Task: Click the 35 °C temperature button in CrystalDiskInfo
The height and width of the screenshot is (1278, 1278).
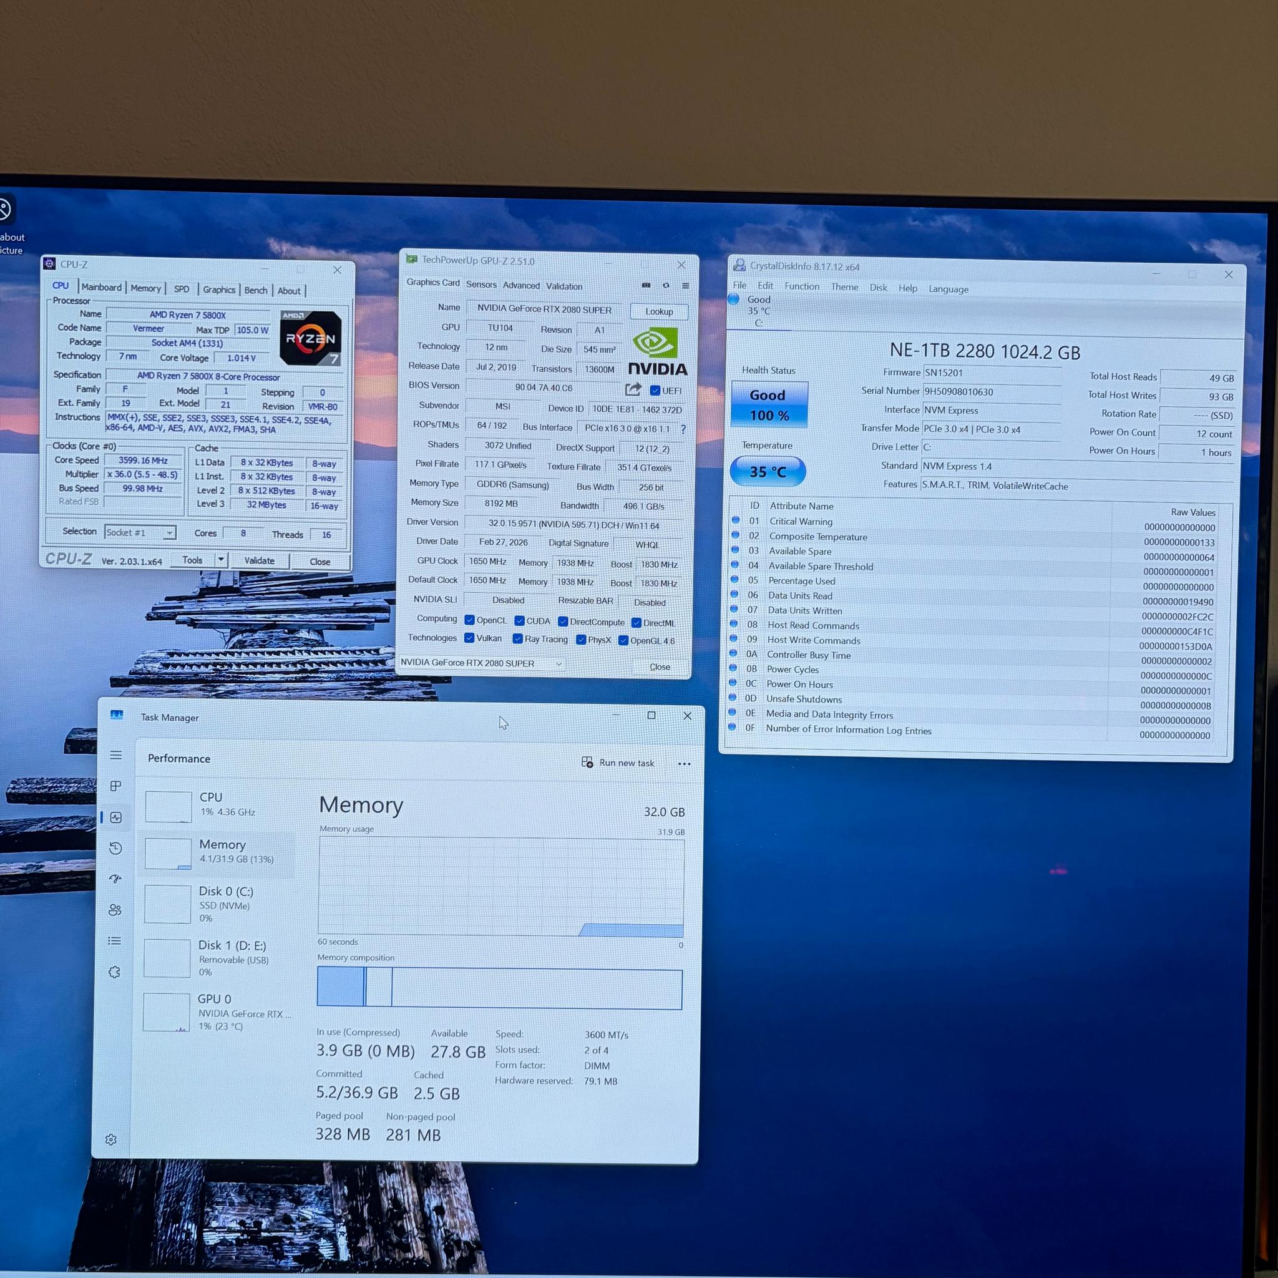Action: (768, 472)
